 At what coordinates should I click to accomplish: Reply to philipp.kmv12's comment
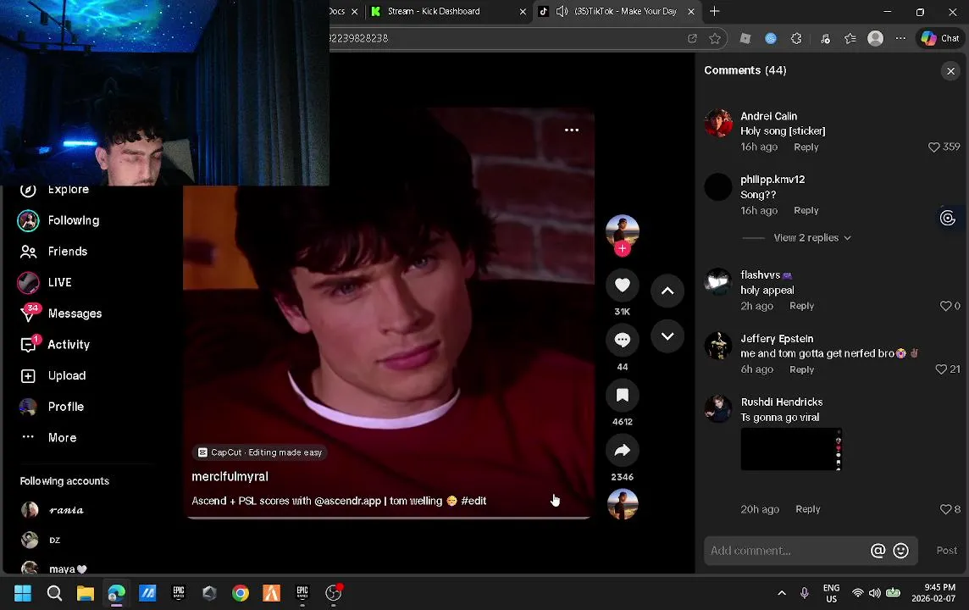806,211
